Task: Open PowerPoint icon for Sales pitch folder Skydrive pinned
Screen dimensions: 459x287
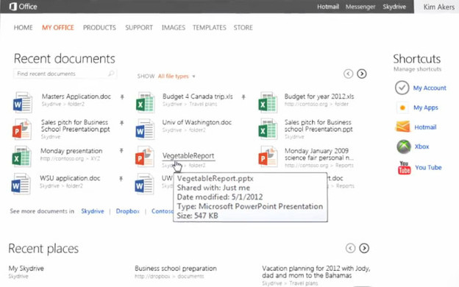Action: [21, 130]
